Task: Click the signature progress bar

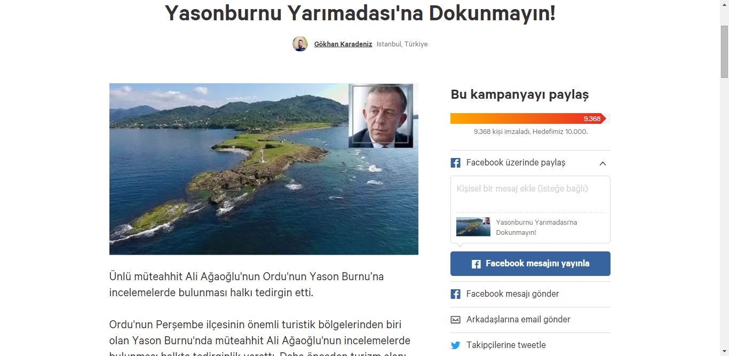Action: click(x=528, y=118)
